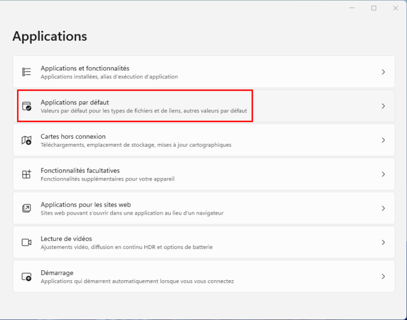Click the chevron for Applications pour les sites web
This screenshot has width=407, height=320.
(x=383, y=208)
